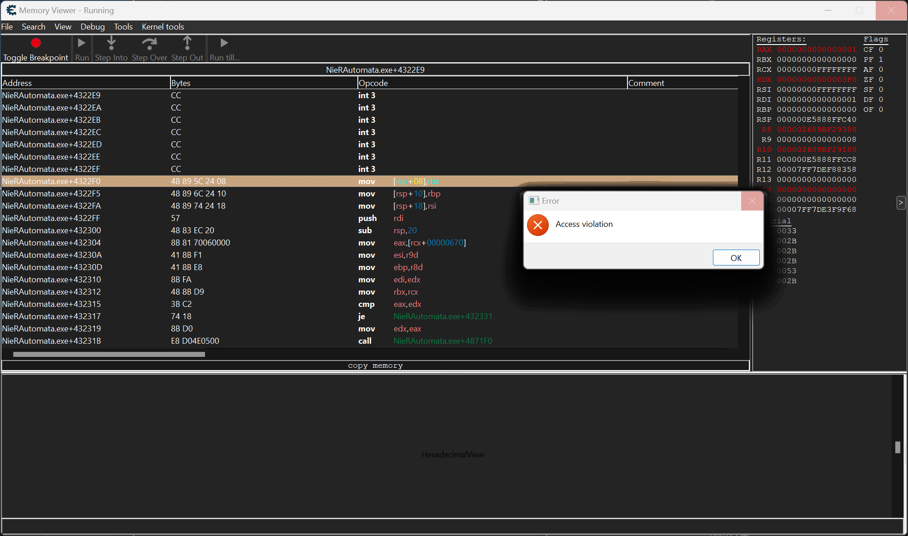908x536 pixels.
Task: Toggle a breakpoint on the highlighted instruction
Action: 36,49
